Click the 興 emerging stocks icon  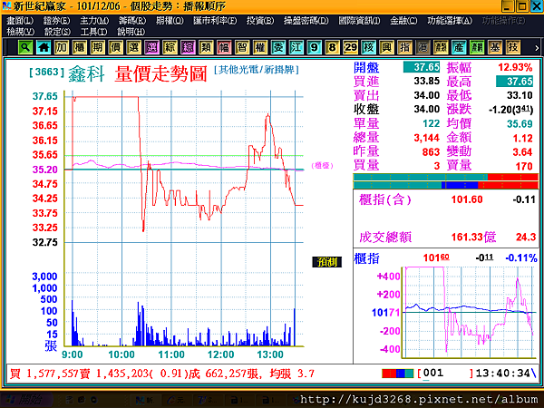(386, 47)
